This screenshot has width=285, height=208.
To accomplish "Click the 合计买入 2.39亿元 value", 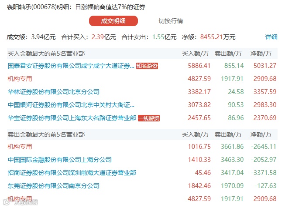I will coord(104,37).
